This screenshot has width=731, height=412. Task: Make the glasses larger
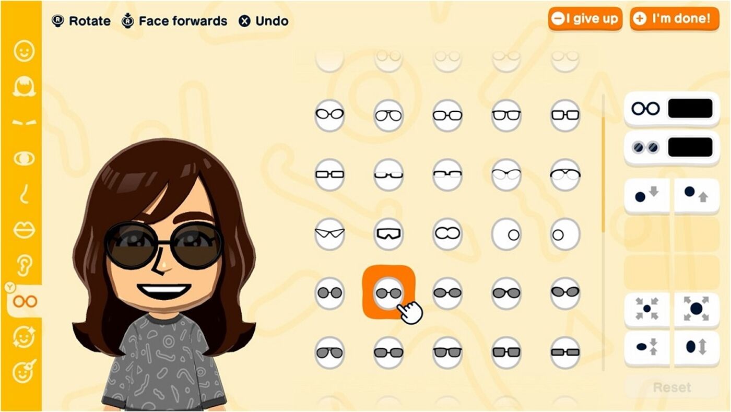tap(697, 309)
